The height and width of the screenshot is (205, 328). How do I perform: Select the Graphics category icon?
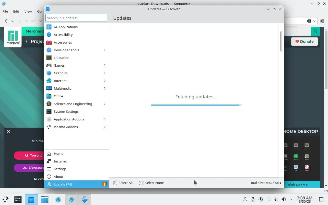(x=49, y=73)
